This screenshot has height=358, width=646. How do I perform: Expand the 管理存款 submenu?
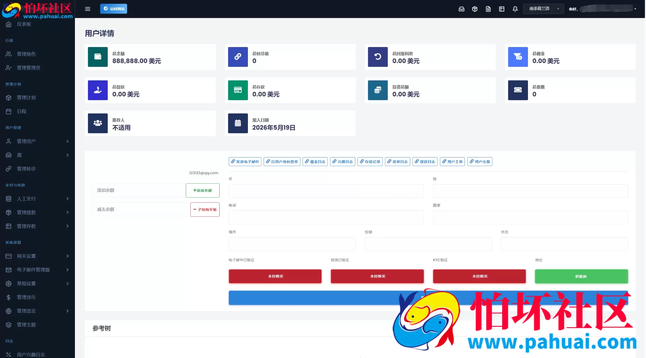tap(67, 226)
